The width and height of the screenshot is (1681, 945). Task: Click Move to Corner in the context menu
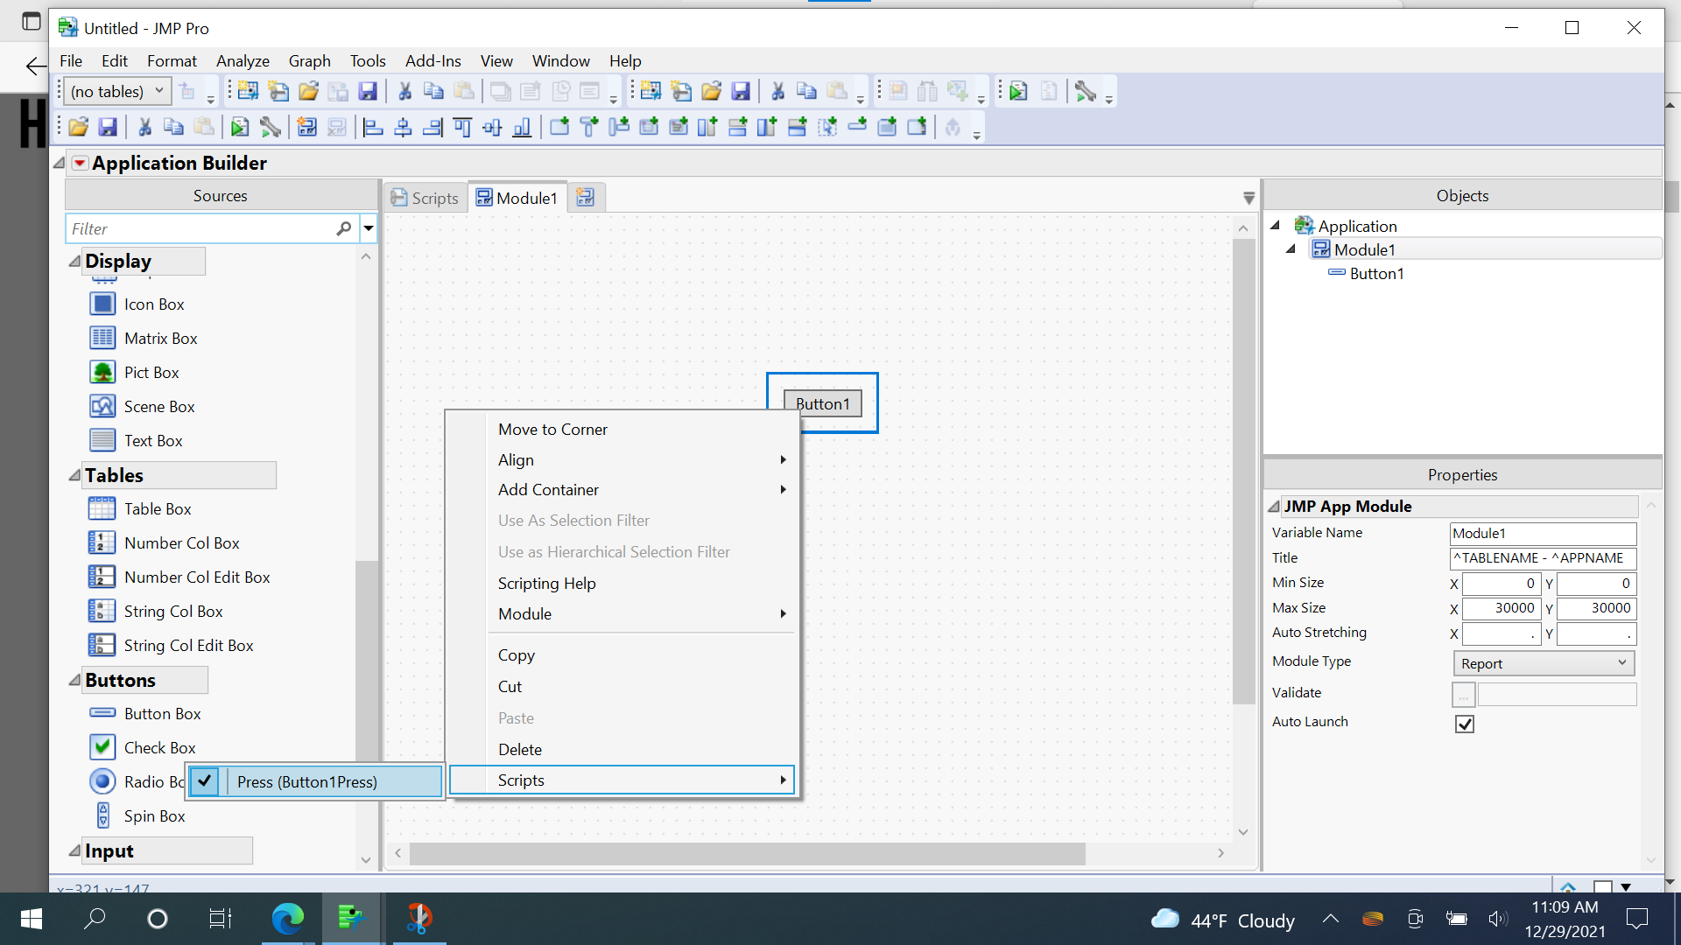pyautogui.click(x=552, y=429)
